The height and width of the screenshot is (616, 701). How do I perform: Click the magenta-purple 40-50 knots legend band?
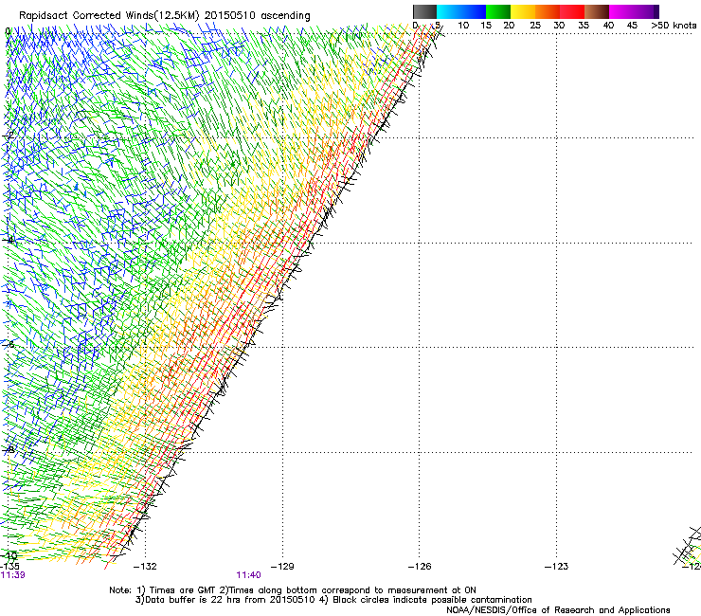pos(634,11)
